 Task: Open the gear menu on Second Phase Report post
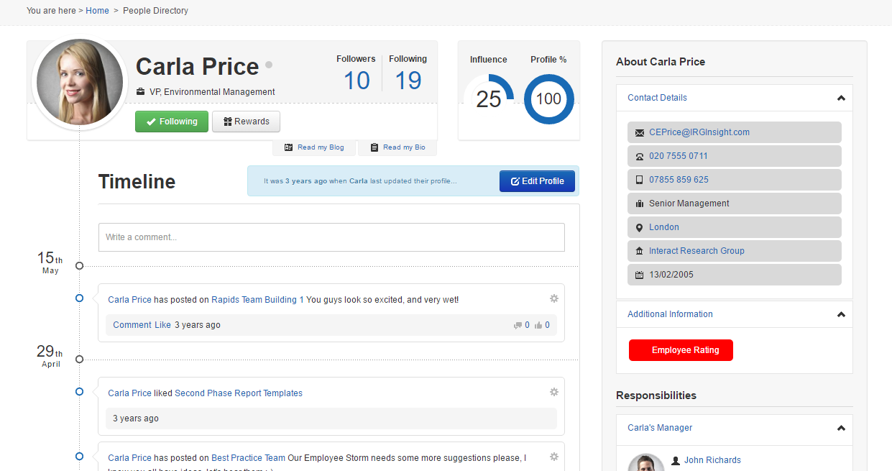[x=553, y=392]
